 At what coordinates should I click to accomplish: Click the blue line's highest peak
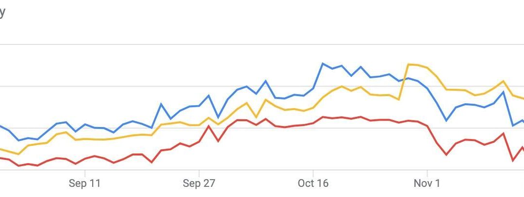pyautogui.click(x=323, y=63)
